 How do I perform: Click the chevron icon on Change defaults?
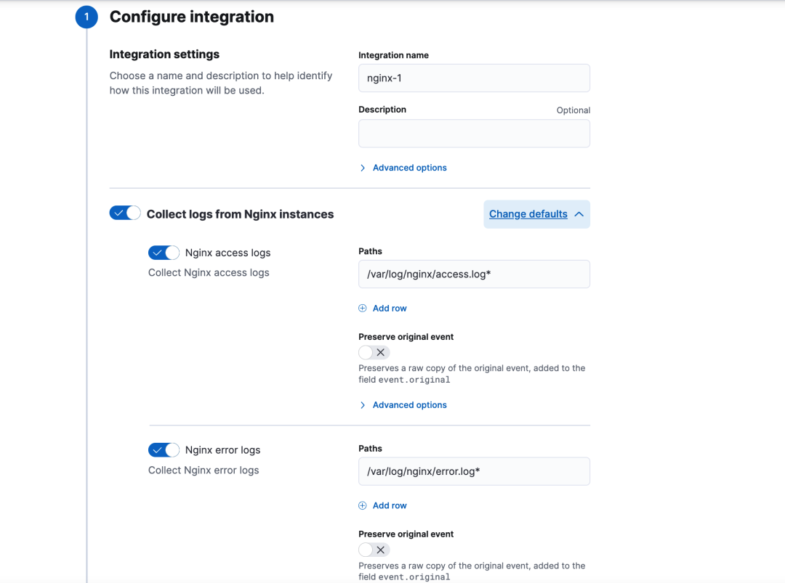tap(579, 214)
